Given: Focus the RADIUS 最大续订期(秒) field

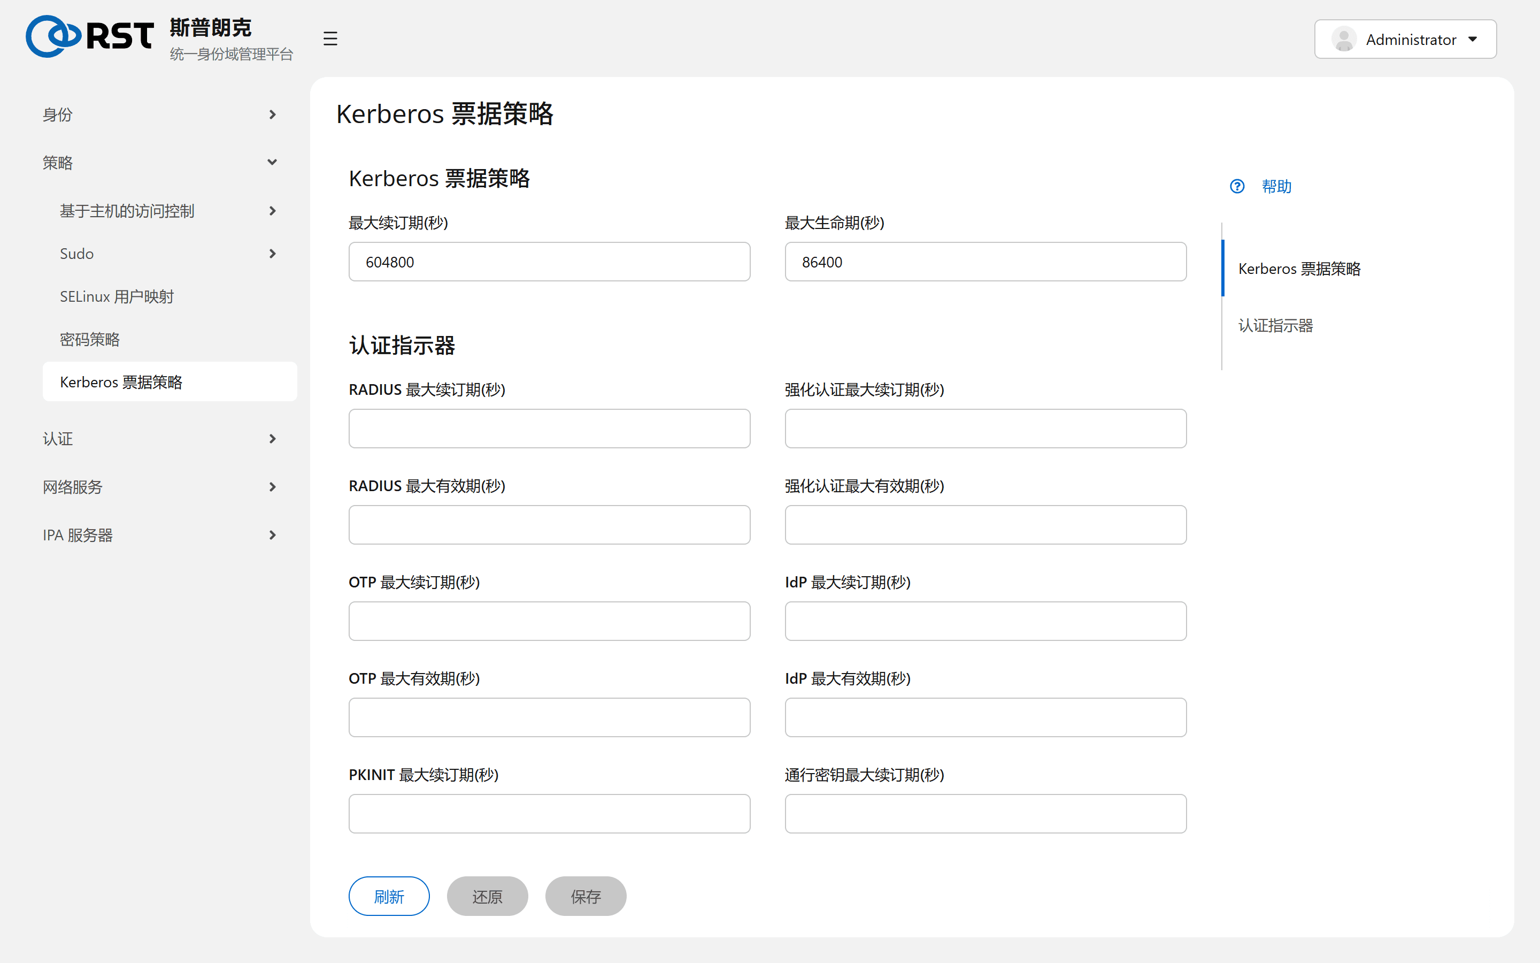Looking at the screenshot, I should [549, 429].
